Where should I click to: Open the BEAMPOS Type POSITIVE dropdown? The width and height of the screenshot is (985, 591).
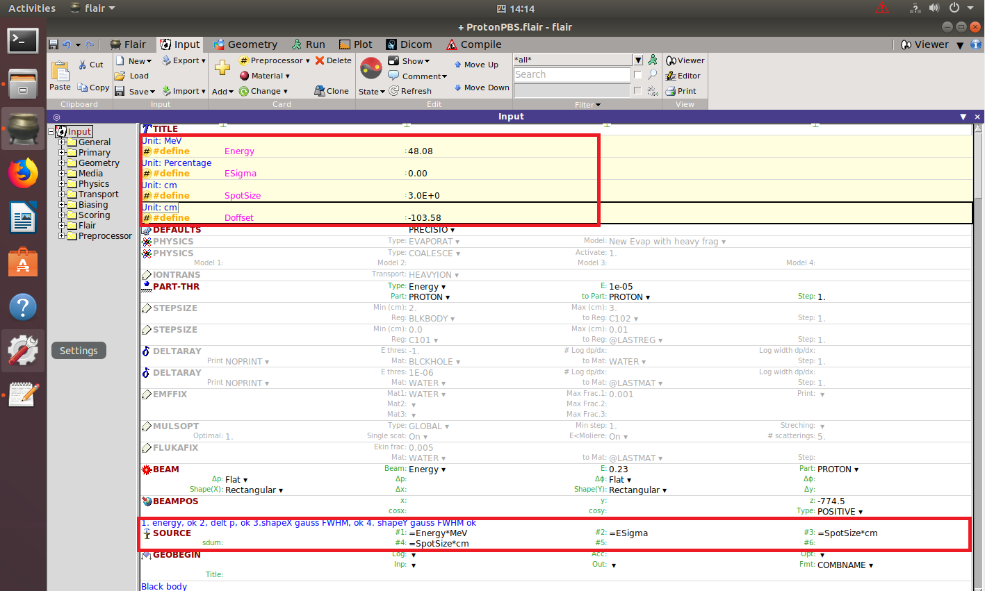pos(840,512)
